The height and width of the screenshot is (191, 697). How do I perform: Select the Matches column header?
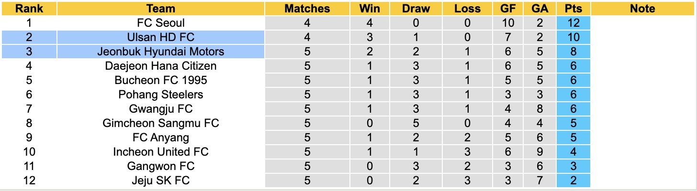pyautogui.click(x=307, y=9)
